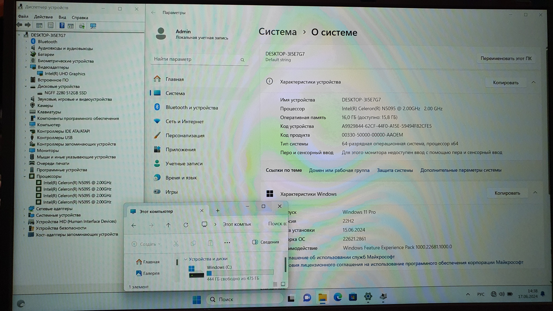Click the Help icon in Device Manager toolbar
The width and height of the screenshot is (553, 311).
pos(62,26)
